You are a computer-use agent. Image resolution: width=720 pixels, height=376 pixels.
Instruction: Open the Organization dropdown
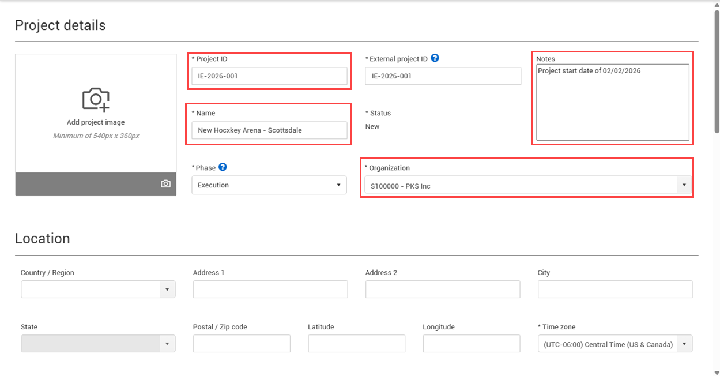click(527, 186)
